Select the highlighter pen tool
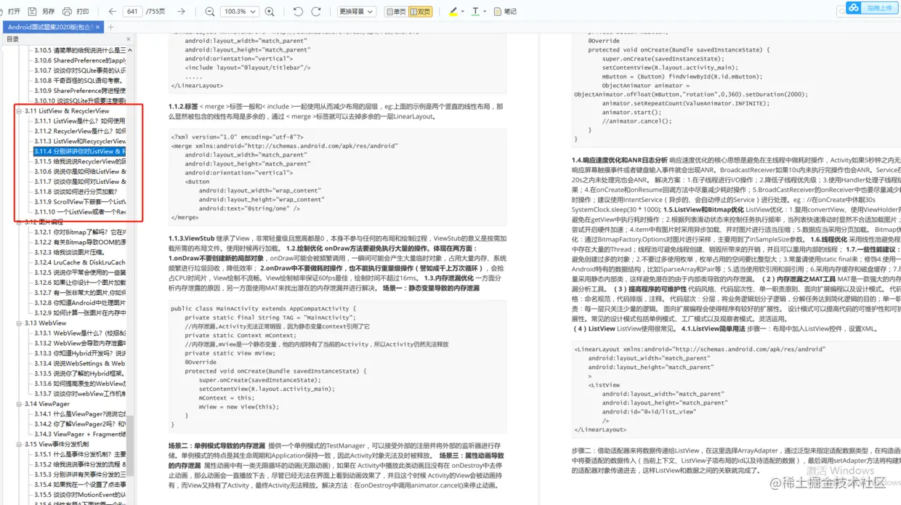Viewport: 901px width, 505px height. [x=453, y=12]
